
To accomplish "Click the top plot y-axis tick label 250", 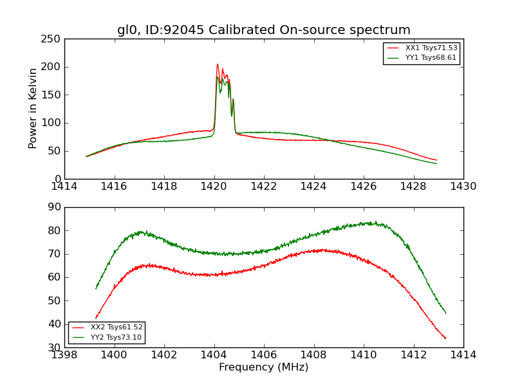I will 51,39.
